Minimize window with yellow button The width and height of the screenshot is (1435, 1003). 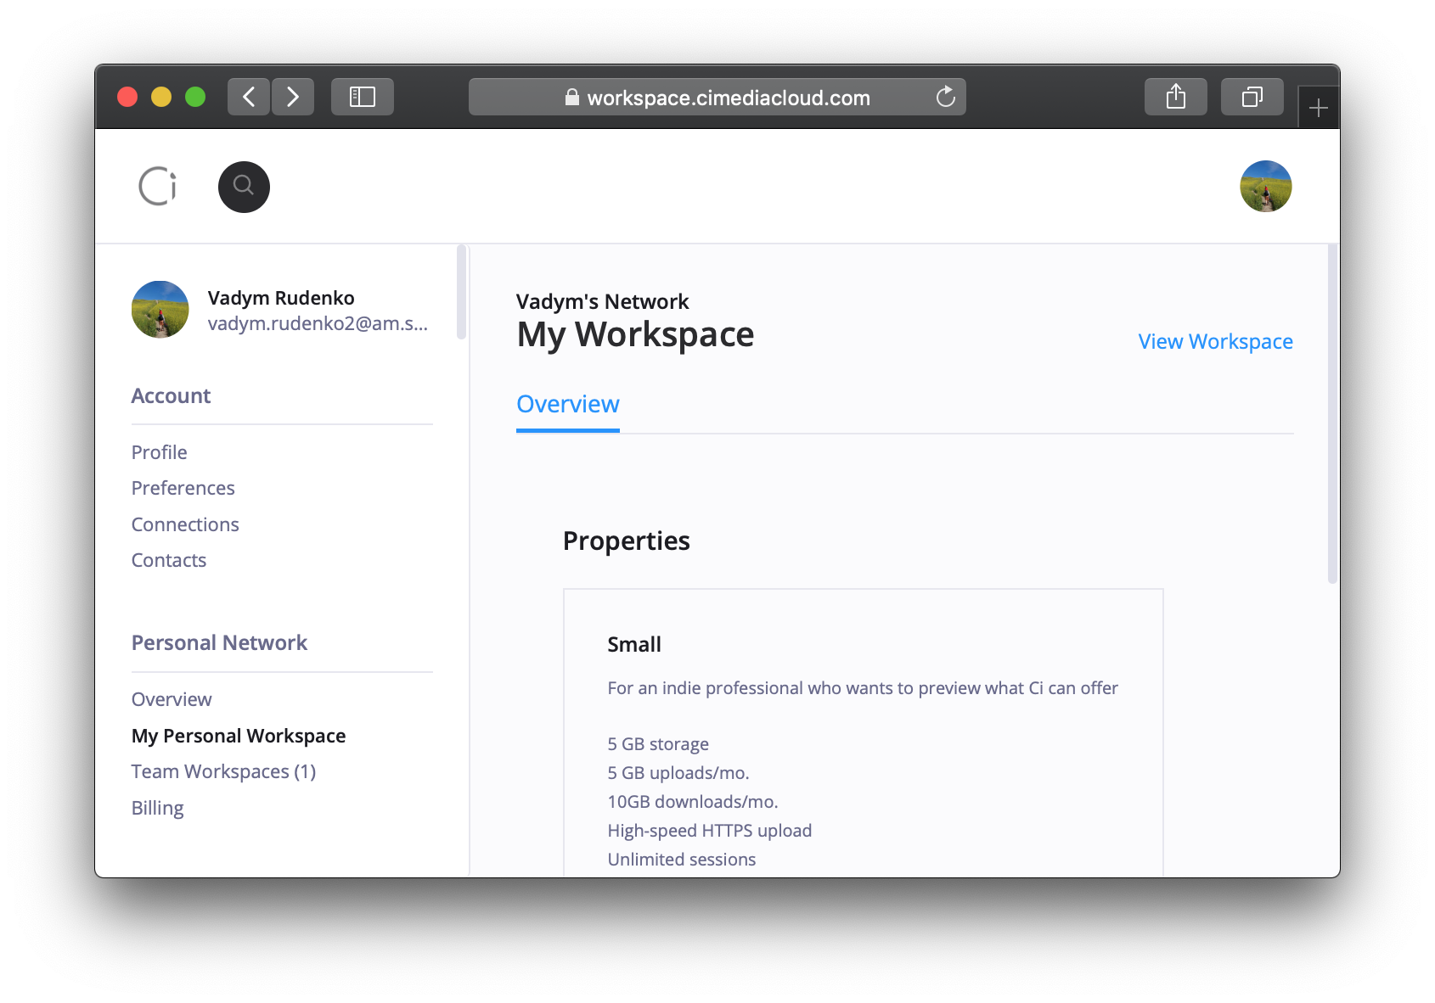point(161,97)
